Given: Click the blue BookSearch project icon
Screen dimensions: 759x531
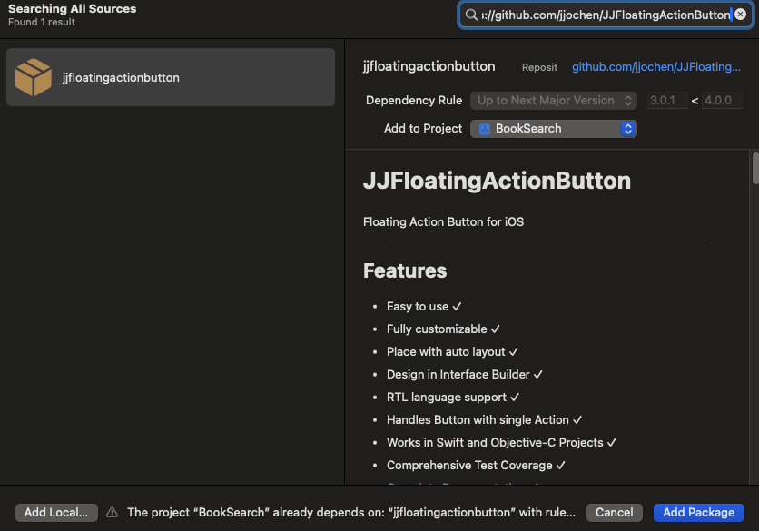Looking at the screenshot, I should (485, 129).
